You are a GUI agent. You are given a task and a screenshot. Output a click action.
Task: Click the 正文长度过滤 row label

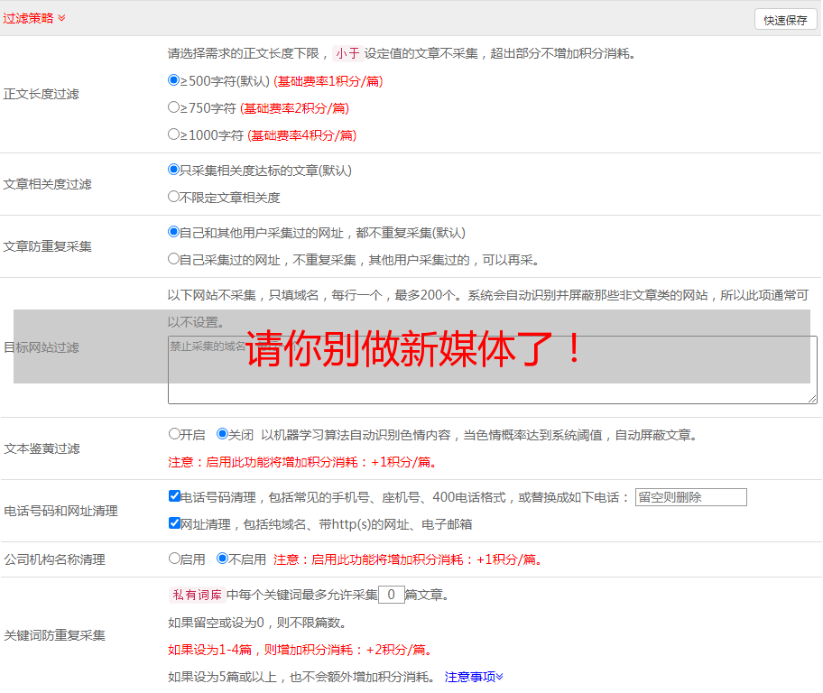click(x=41, y=94)
